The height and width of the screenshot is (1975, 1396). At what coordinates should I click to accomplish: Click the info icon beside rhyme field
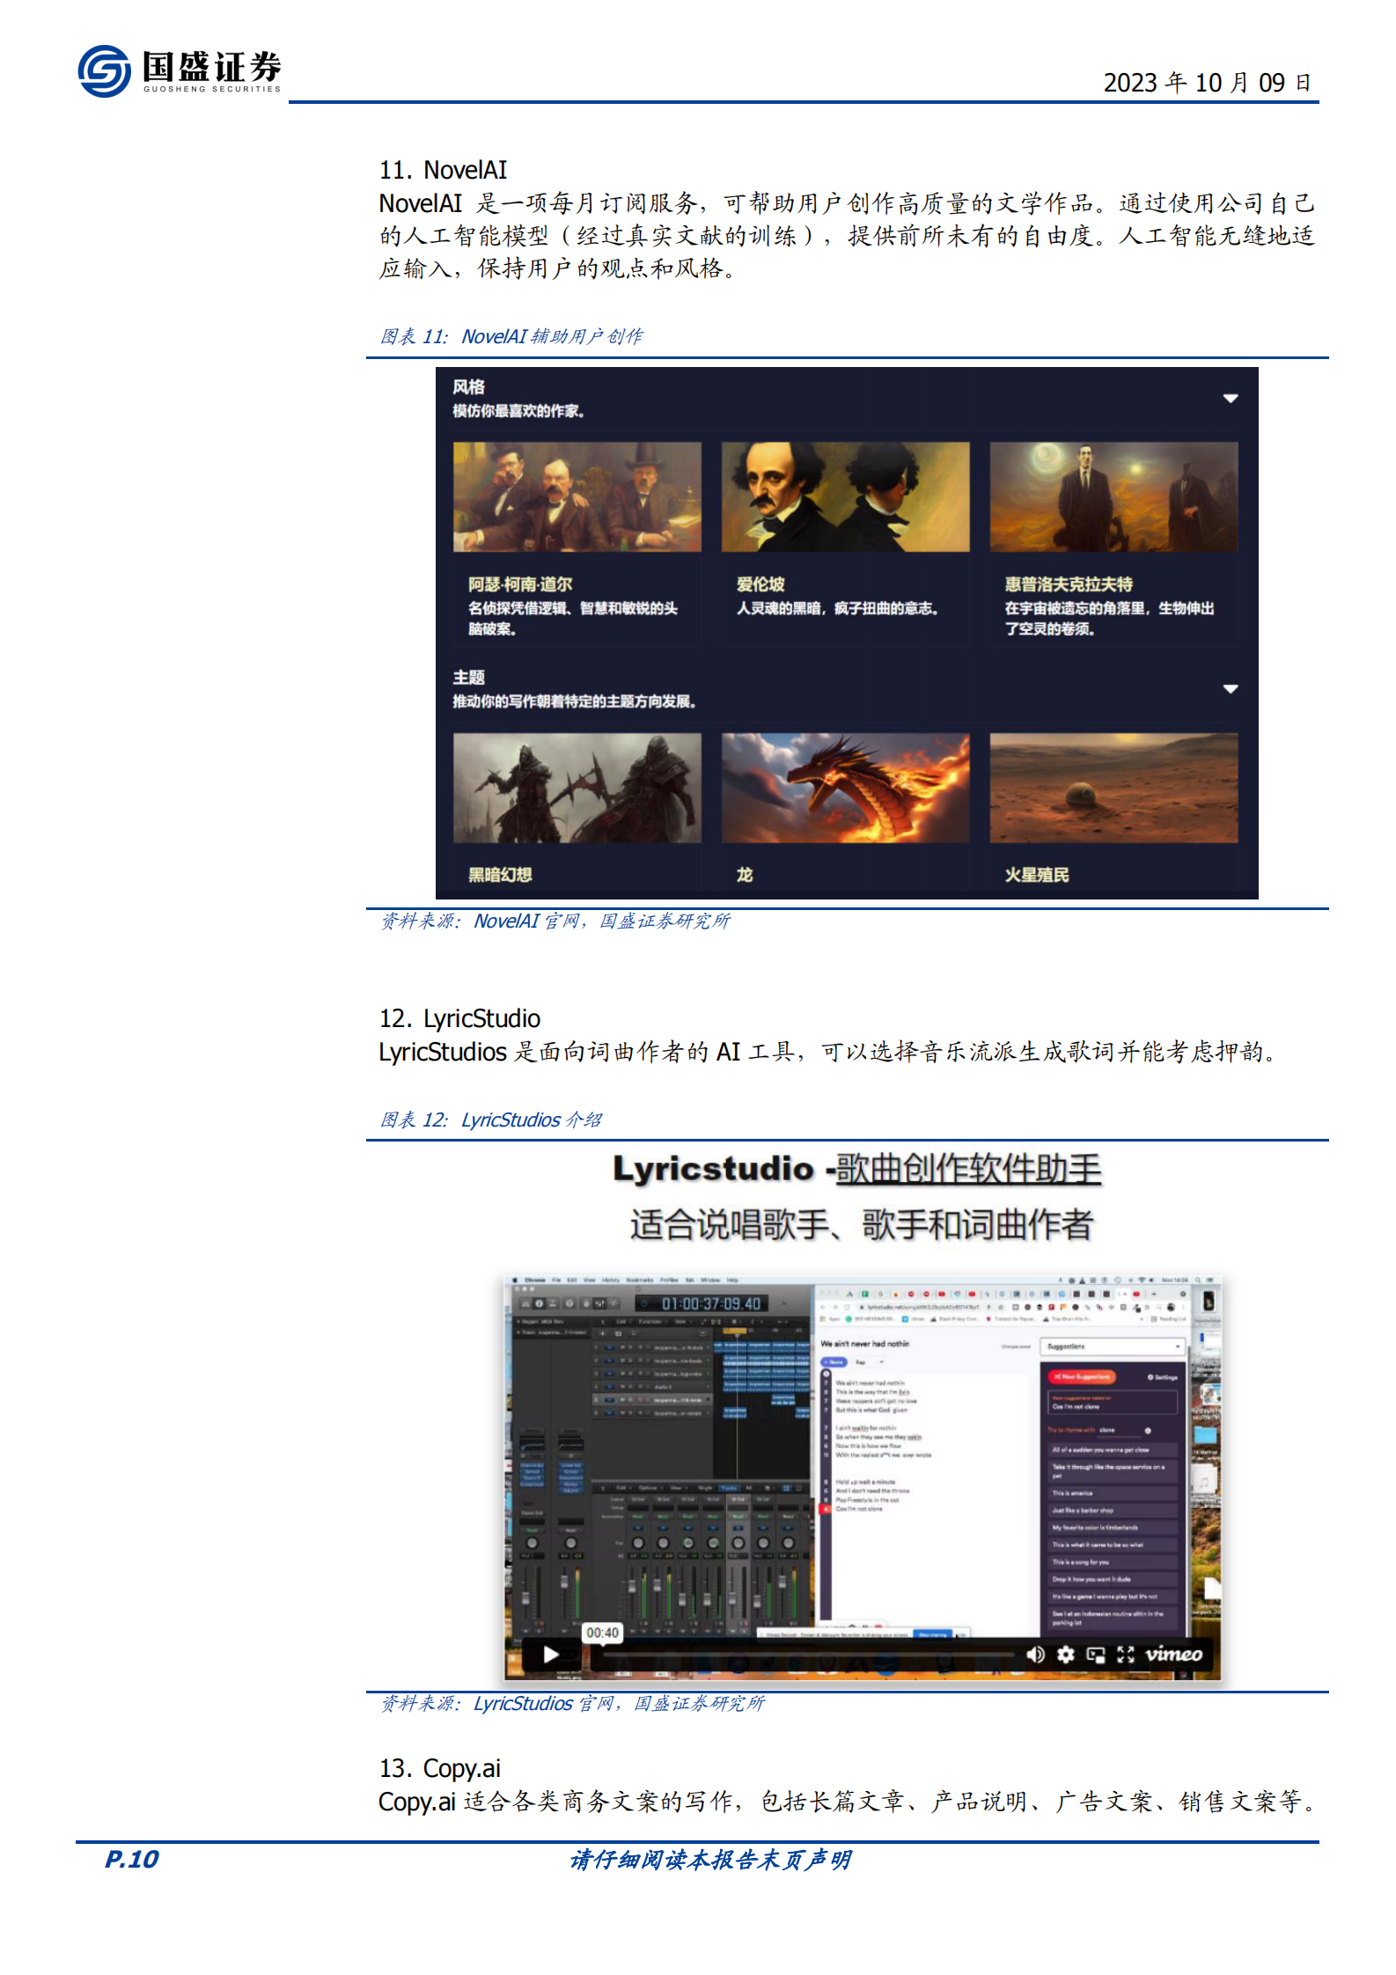1148,1430
